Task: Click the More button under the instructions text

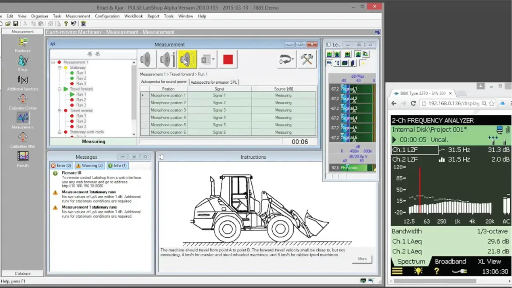Action: (362, 259)
